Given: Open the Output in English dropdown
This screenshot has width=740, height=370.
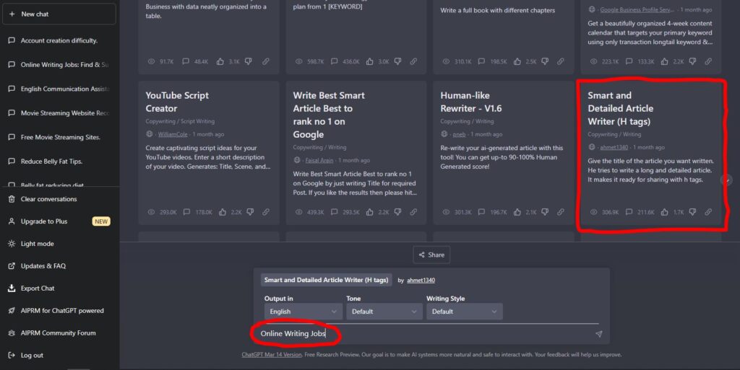Looking at the screenshot, I should coord(303,312).
